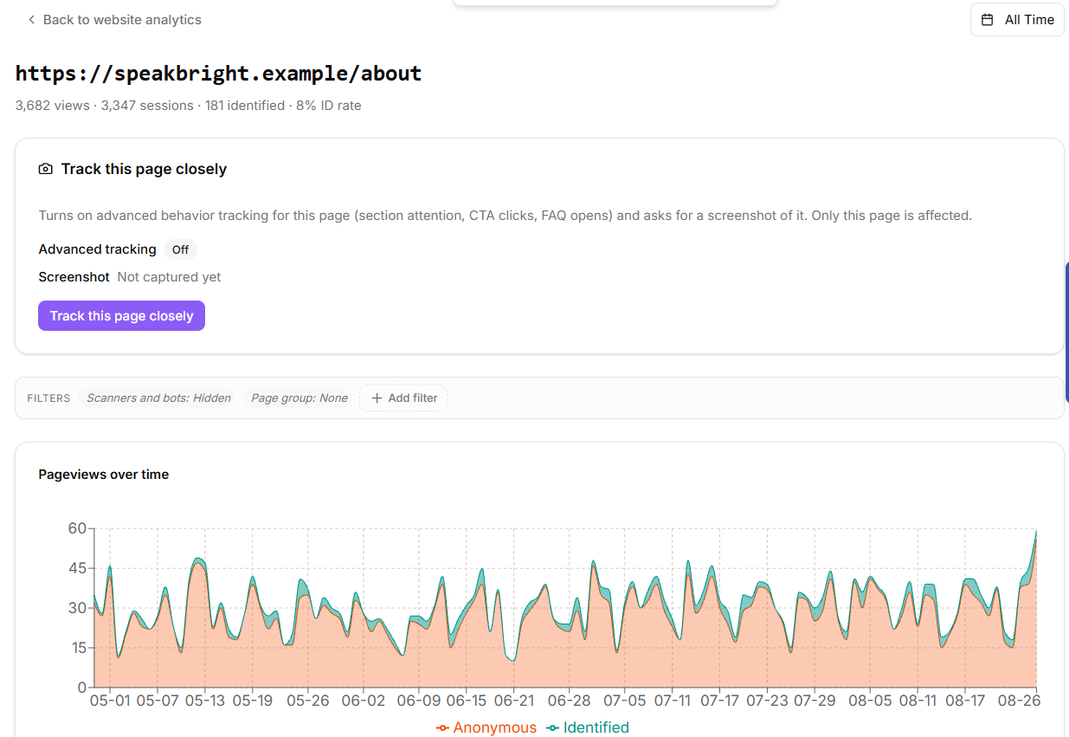Click the 05-01 date on the x-axis
This screenshot has width=1069, height=737.
click(110, 700)
